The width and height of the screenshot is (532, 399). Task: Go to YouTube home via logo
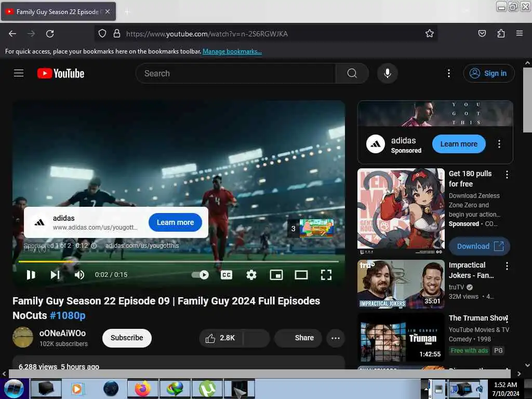tap(61, 73)
